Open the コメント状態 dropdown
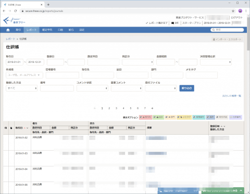The height and width of the screenshot is (194, 250). (92, 88)
